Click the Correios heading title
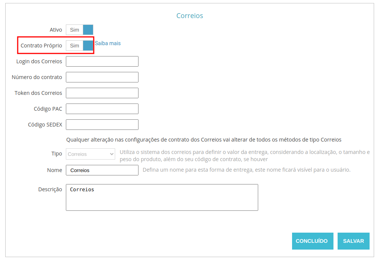This screenshot has width=379, height=262. pos(190,16)
